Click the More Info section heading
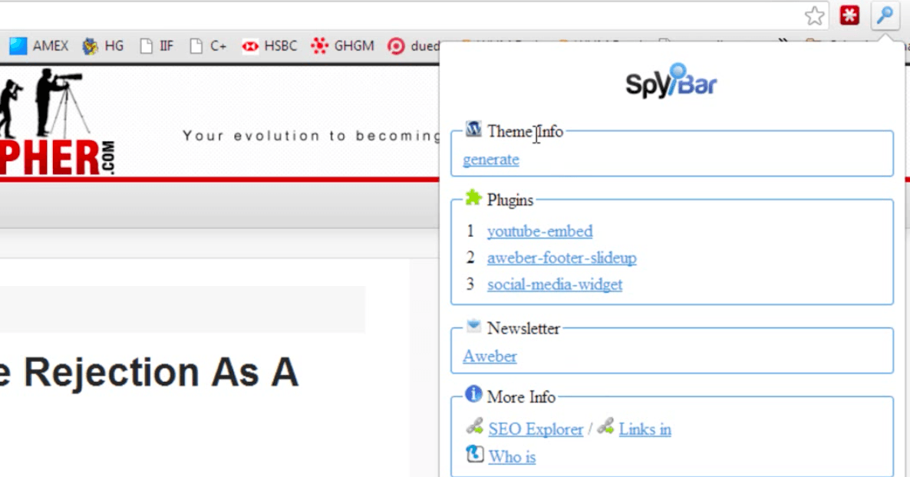910x477 pixels. tap(521, 397)
